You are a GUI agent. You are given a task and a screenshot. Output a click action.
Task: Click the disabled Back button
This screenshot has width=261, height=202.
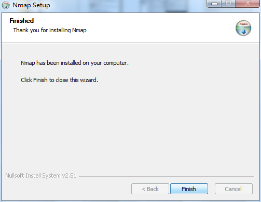[150, 188]
